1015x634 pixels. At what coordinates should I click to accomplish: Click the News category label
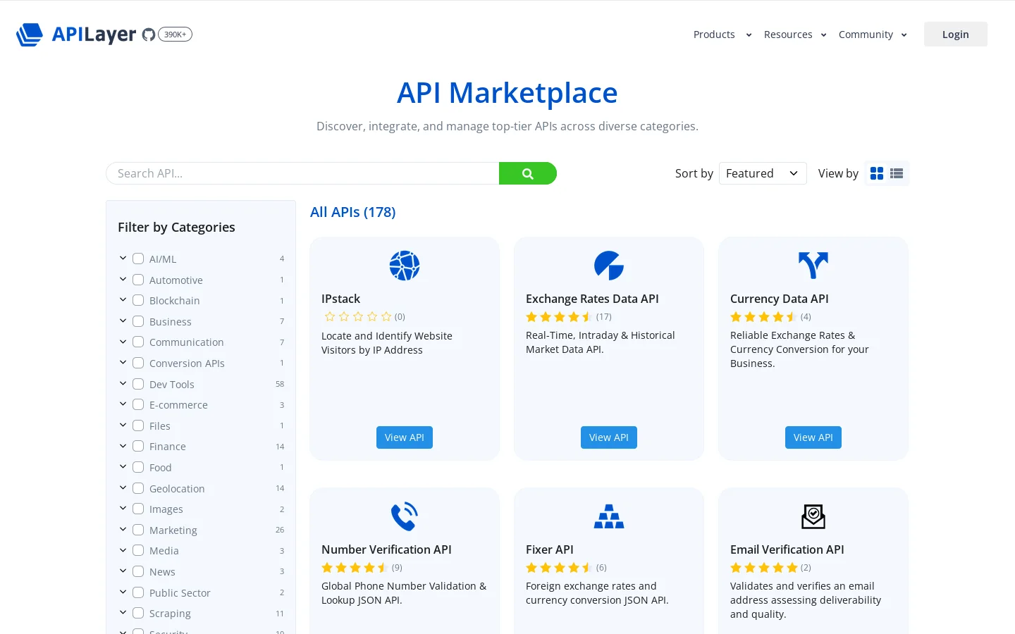click(x=162, y=572)
